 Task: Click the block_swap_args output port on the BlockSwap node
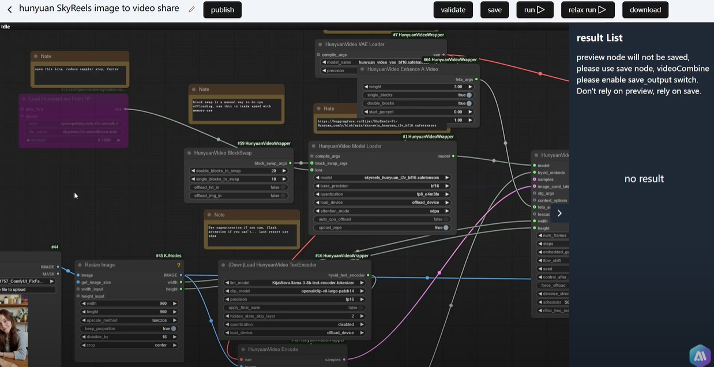tap(290, 163)
